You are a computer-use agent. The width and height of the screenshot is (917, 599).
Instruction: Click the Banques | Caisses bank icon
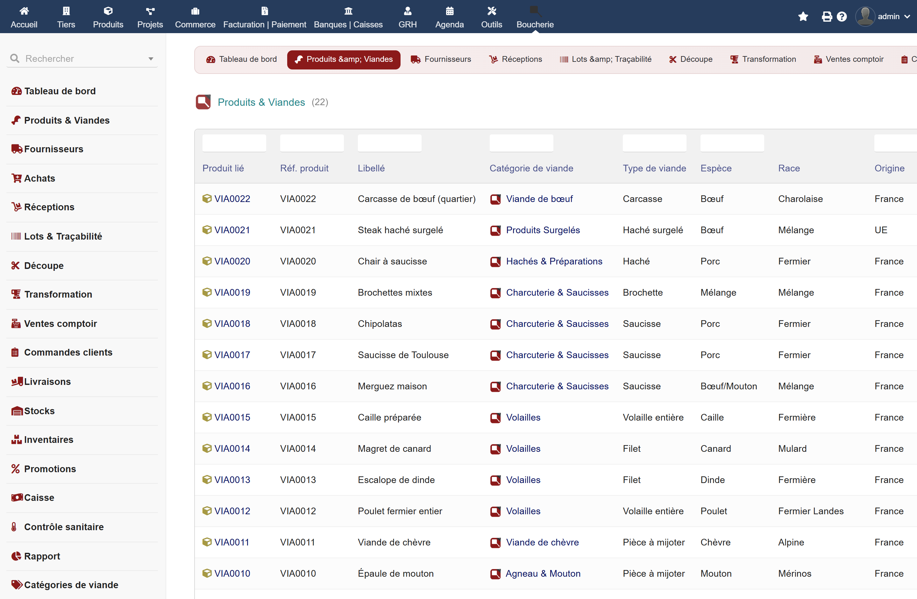pos(348,11)
